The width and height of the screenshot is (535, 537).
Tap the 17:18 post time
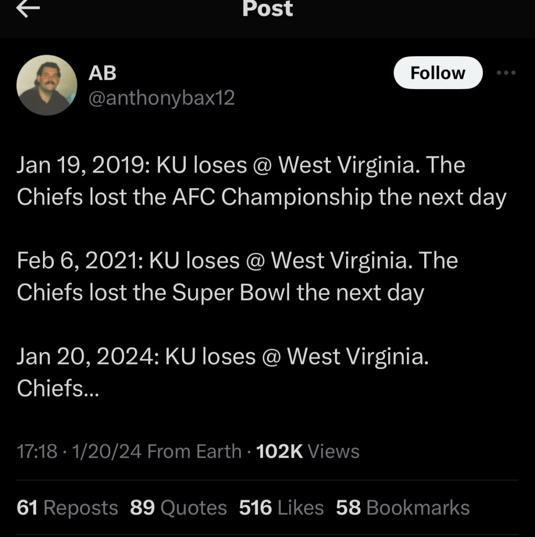click(36, 451)
